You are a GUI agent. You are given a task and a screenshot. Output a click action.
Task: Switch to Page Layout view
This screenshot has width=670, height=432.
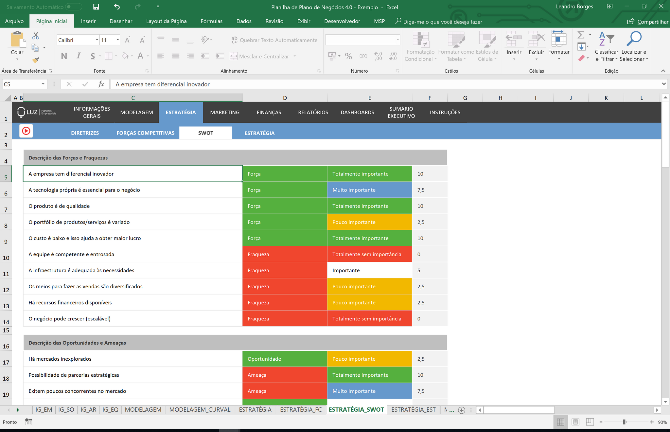click(x=575, y=422)
